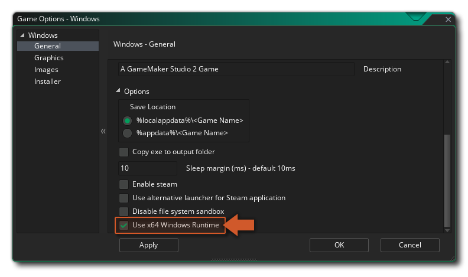Edit the game Description text field

pos(236,69)
